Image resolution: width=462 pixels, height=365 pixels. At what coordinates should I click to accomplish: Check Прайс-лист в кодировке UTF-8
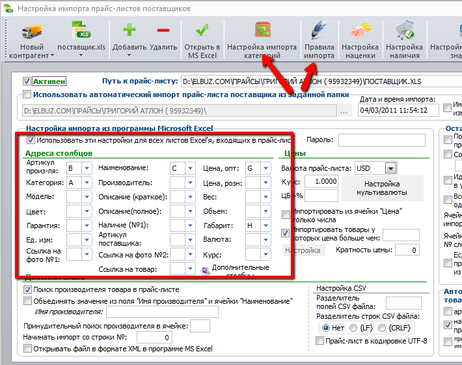319,341
